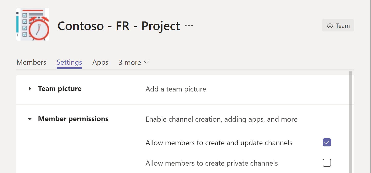Click "Enable channel creation, adding apps" description

(221, 119)
